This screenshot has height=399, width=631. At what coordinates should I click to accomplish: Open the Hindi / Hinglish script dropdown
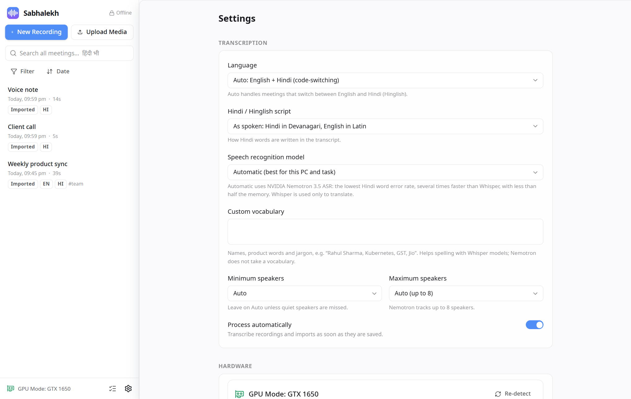385,126
